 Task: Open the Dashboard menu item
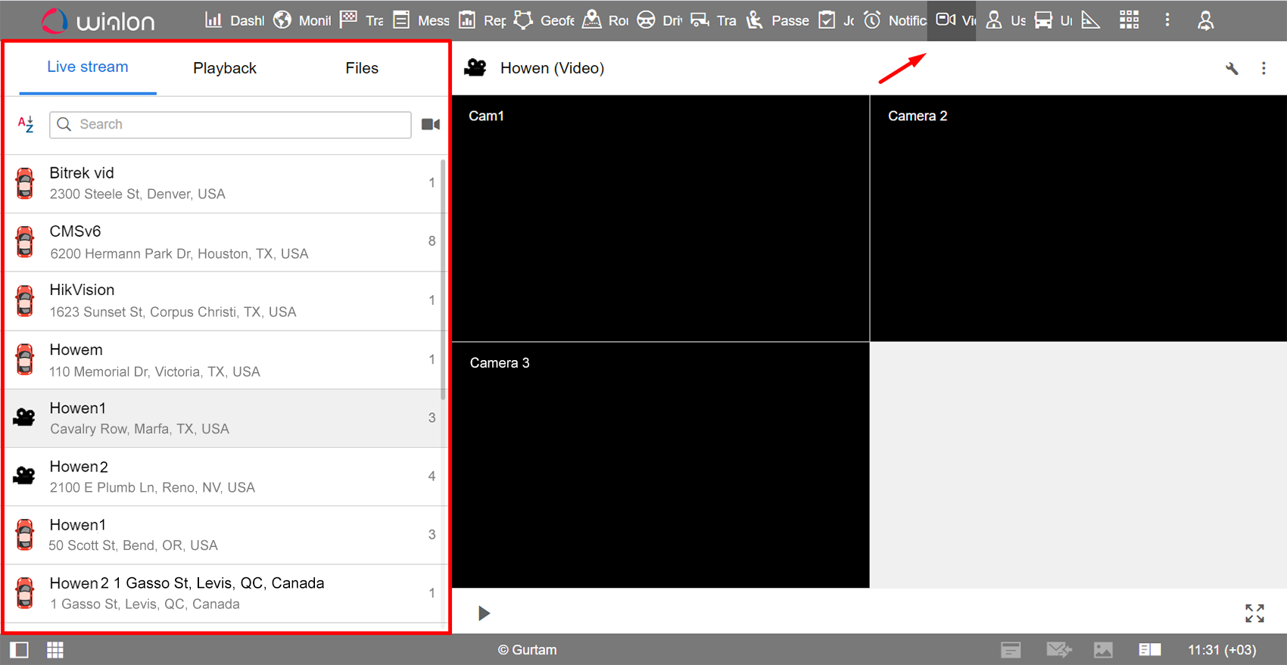tap(235, 20)
